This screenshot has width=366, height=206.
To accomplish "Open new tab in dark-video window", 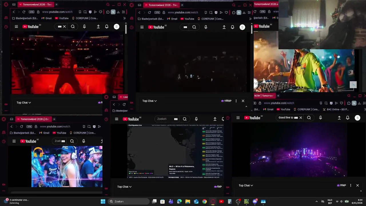I will pos(182,5).
